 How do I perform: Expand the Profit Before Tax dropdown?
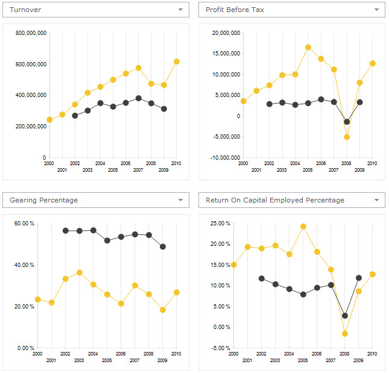coord(377,10)
